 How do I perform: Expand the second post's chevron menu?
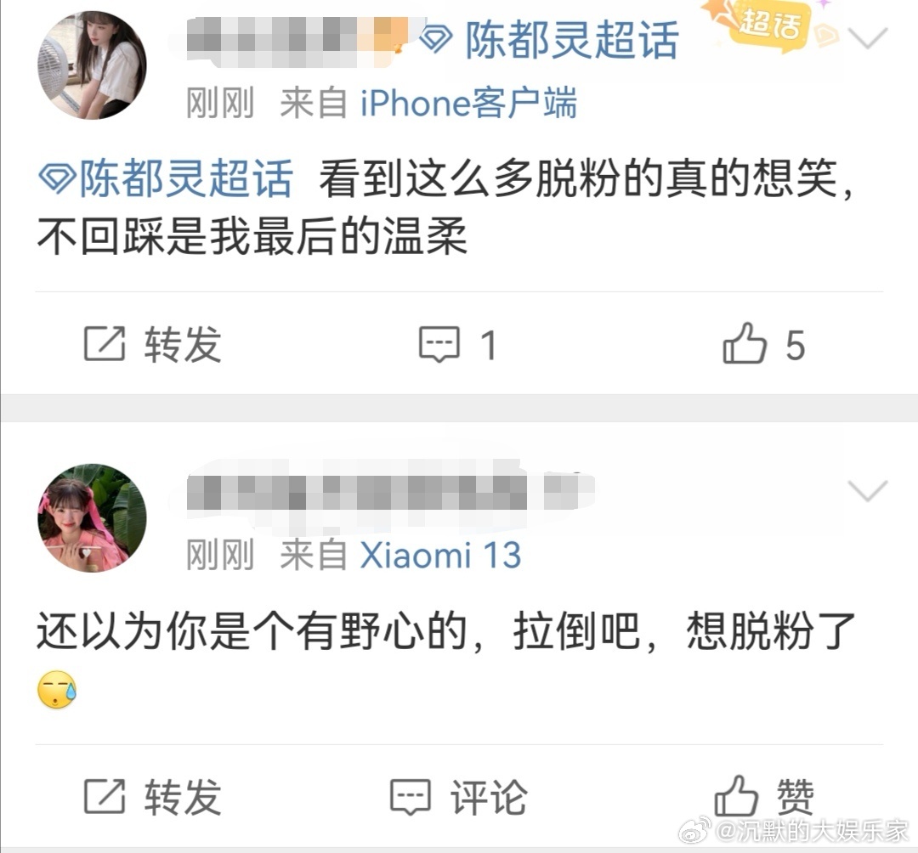pyautogui.click(x=868, y=491)
